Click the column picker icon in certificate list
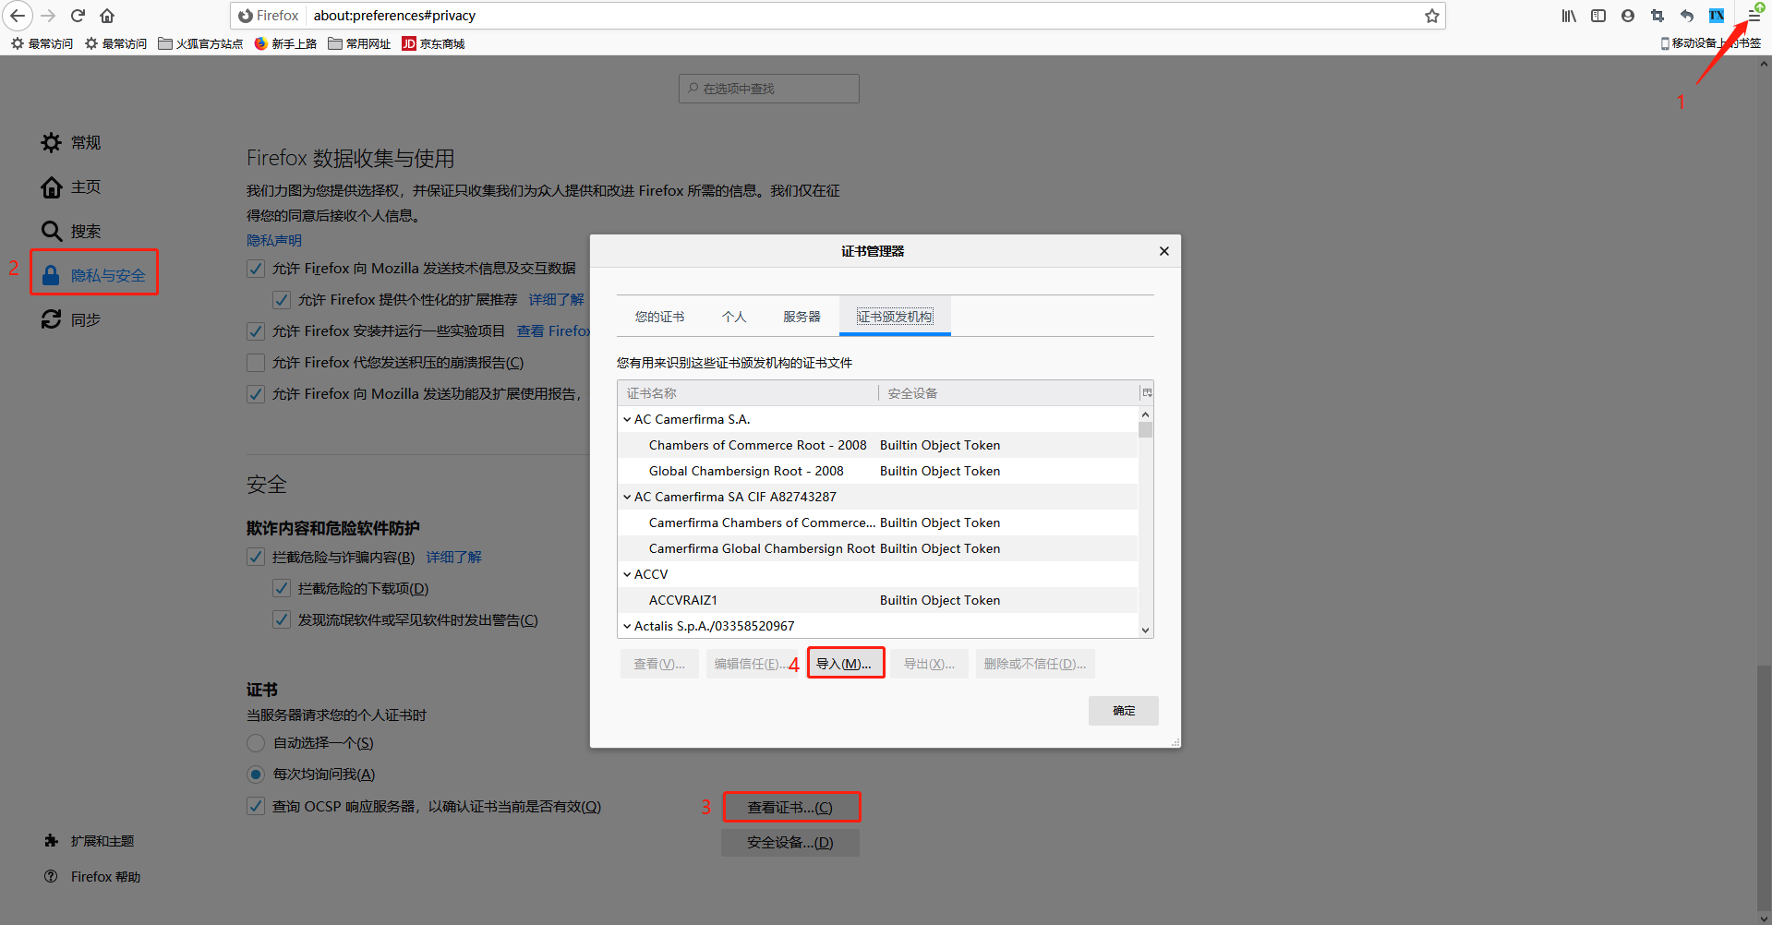The width and height of the screenshot is (1772, 925). tap(1147, 392)
